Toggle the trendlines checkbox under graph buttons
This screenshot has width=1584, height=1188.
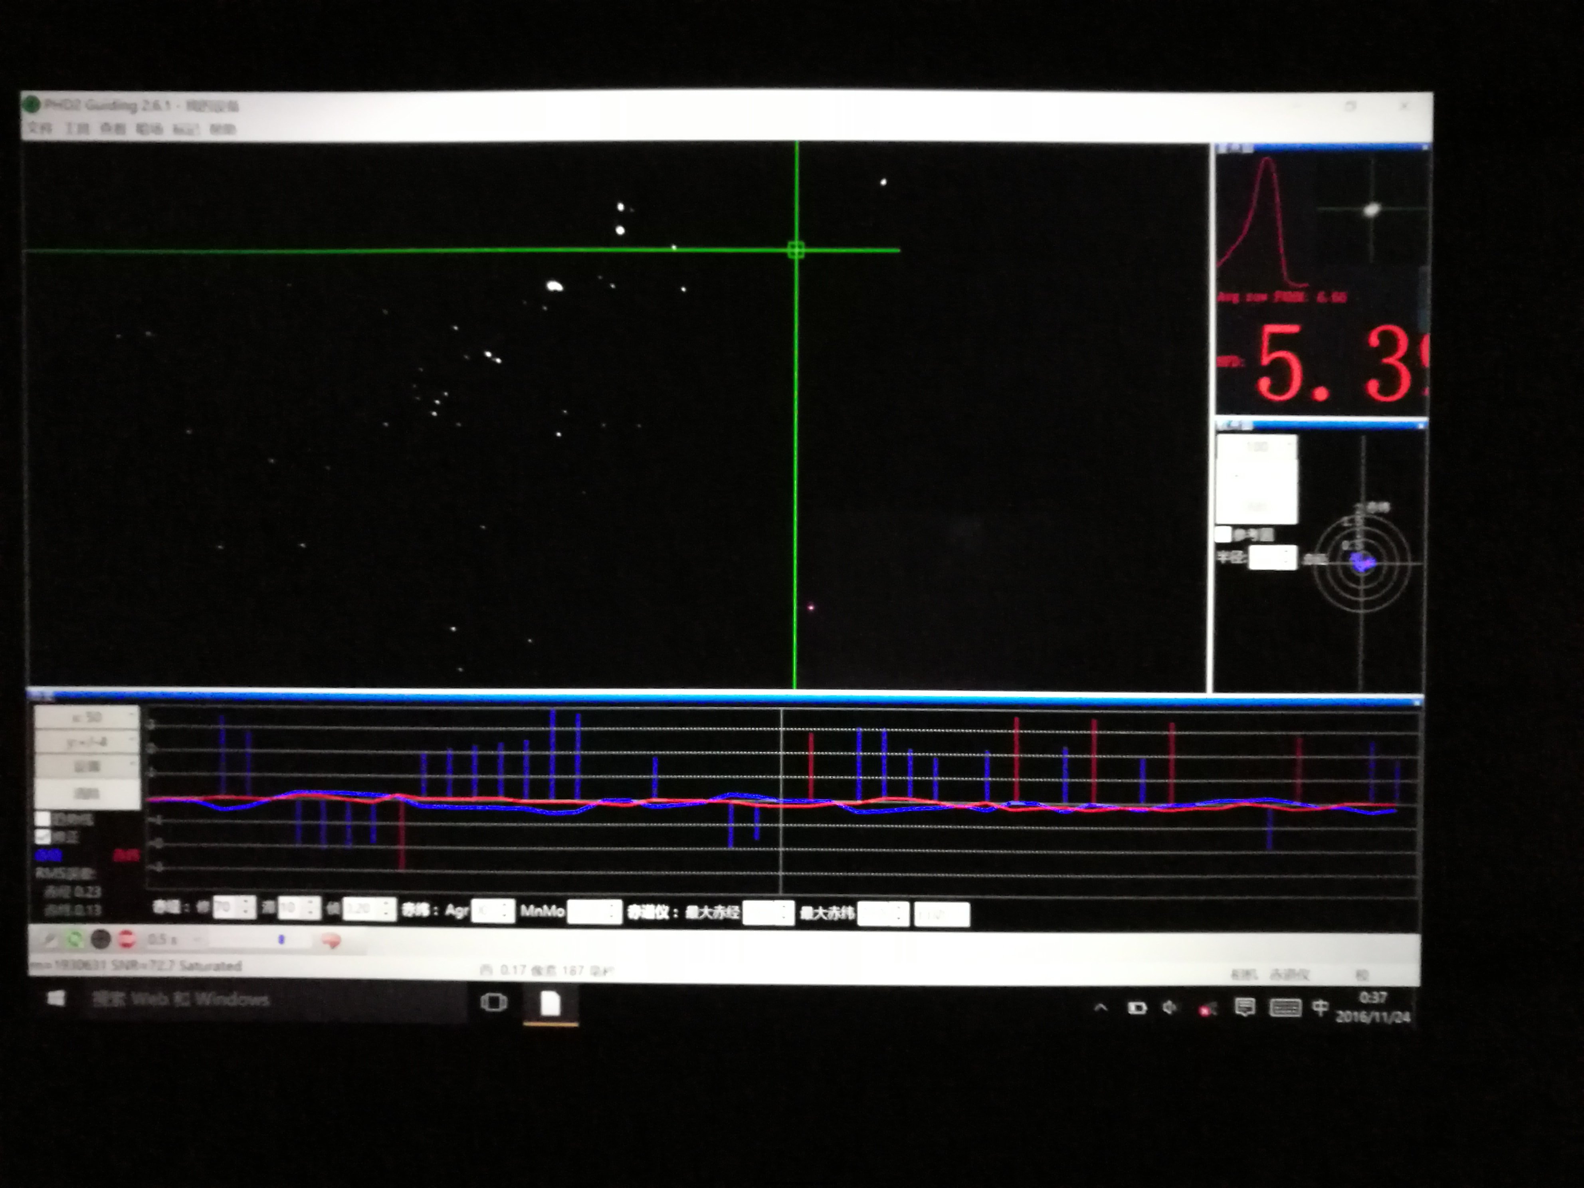pyautogui.click(x=43, y=818)
